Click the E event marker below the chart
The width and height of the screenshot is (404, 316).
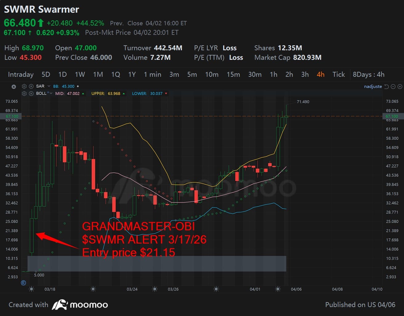23,283
